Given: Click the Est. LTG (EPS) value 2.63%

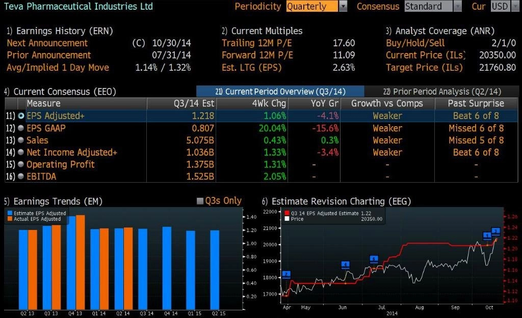Looking at the screenshot, I should [344, 68].
